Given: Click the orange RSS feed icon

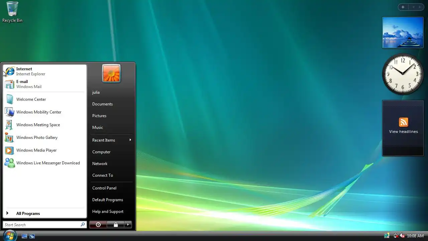Looking at the screenshot, I should tap(404, 122).
